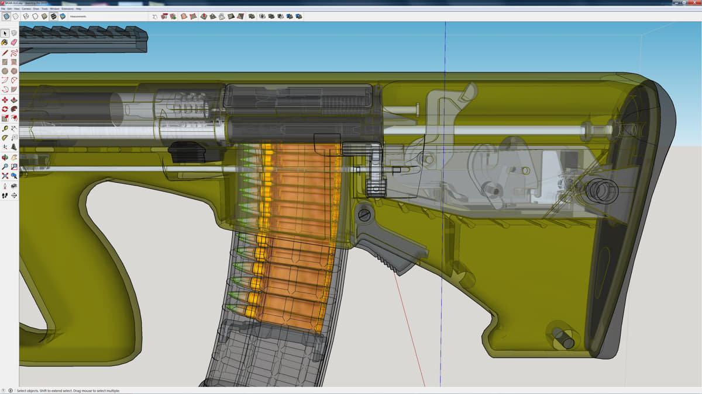Choose the Move tool
Image resolution: width=702 pixels, height=394 pixels.
tap(5, 100)
